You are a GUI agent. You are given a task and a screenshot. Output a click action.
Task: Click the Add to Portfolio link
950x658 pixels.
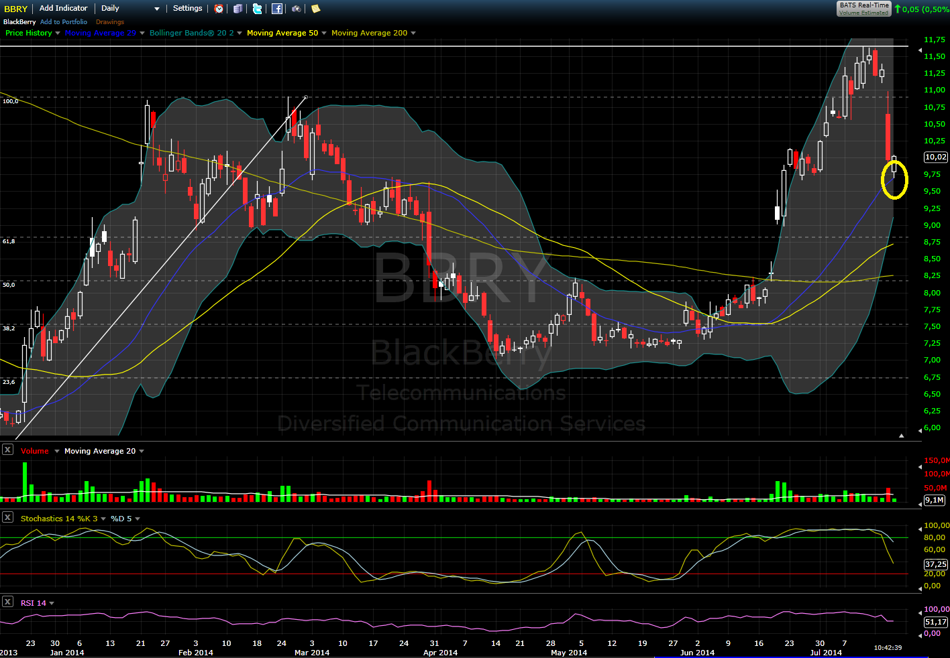pos(64,22)
